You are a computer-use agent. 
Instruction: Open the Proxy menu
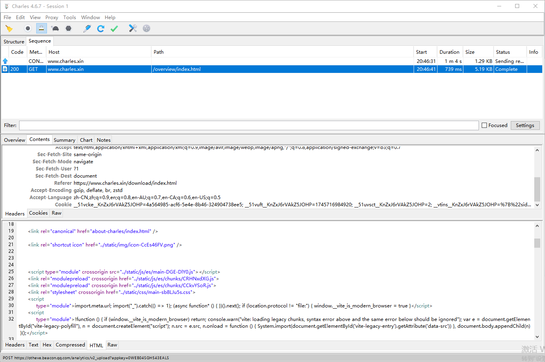(52, 17)
